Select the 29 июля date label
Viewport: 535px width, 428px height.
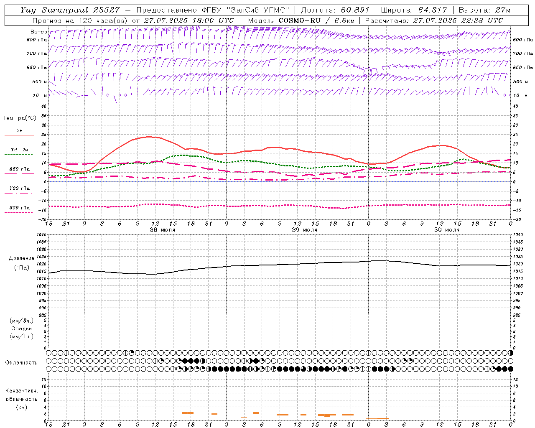305,230
